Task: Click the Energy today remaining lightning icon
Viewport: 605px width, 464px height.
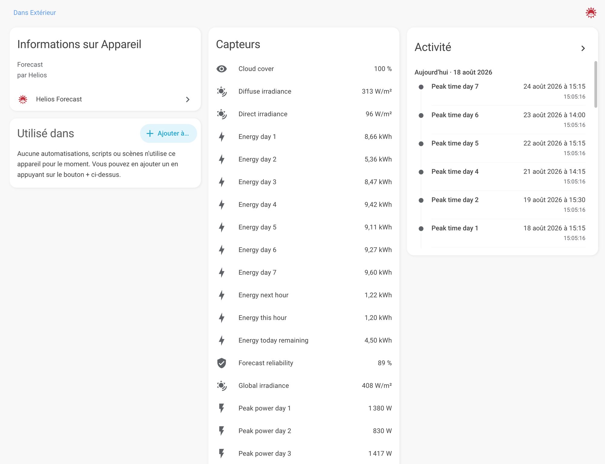Action: click(x=222, y=341)
